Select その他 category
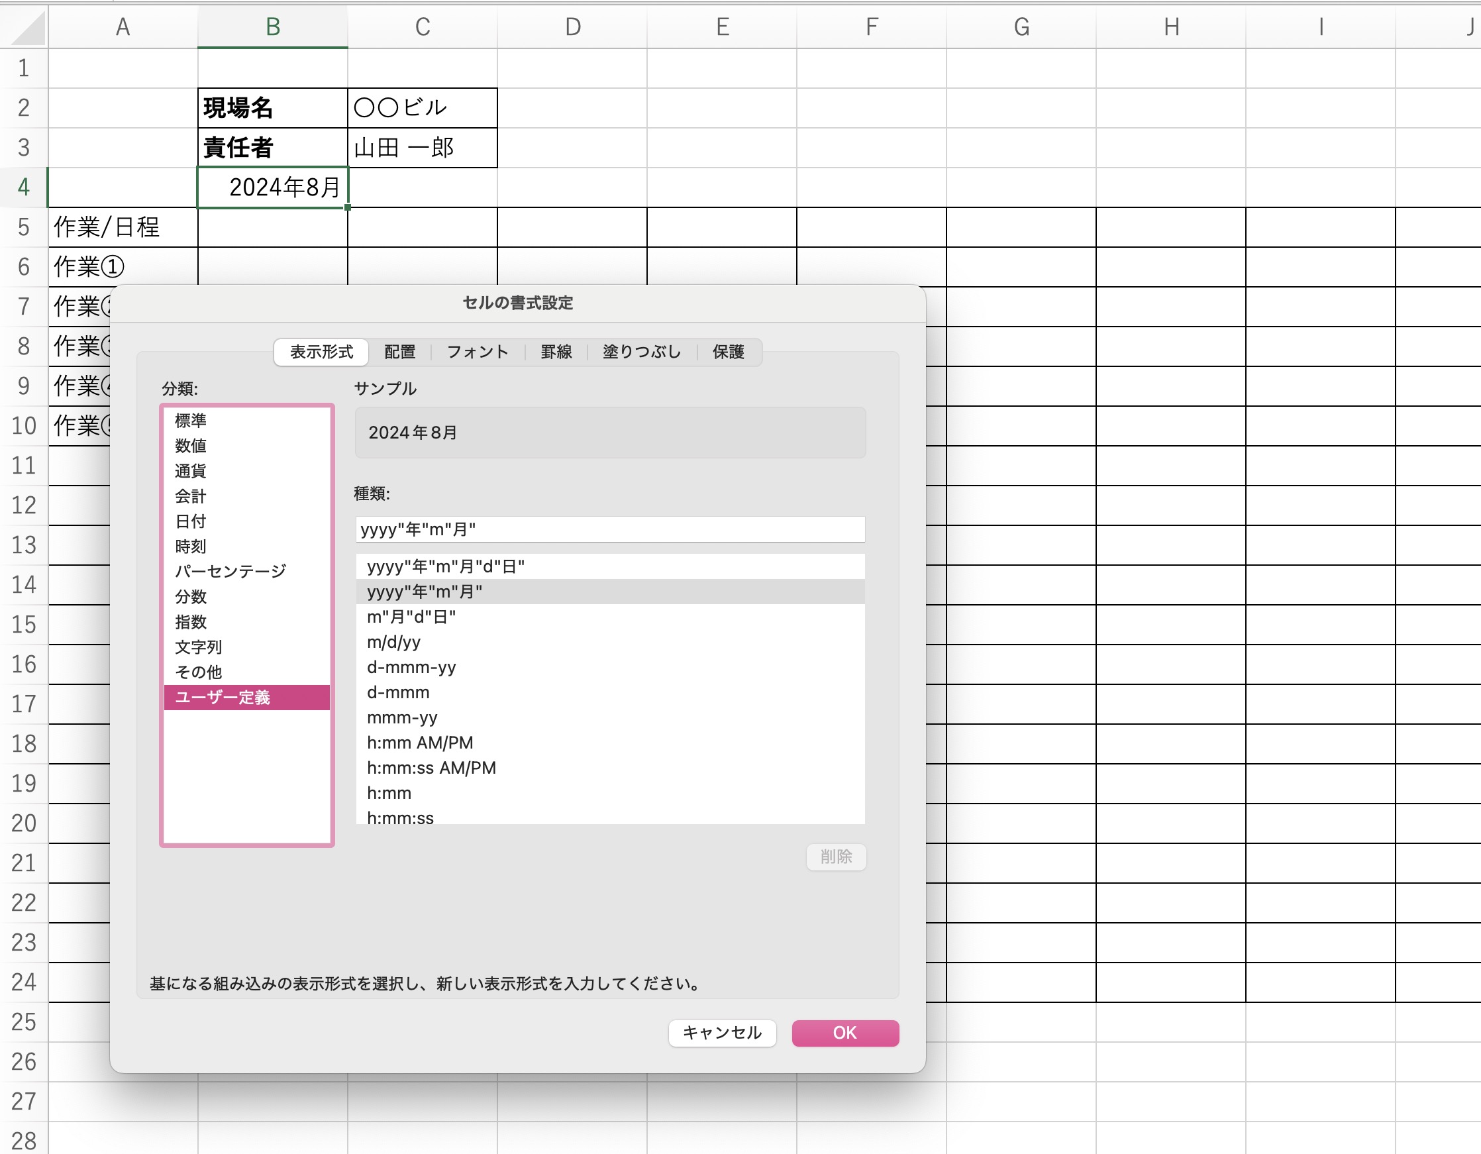Screen dimensions: 1481x1154 point(247,672)
